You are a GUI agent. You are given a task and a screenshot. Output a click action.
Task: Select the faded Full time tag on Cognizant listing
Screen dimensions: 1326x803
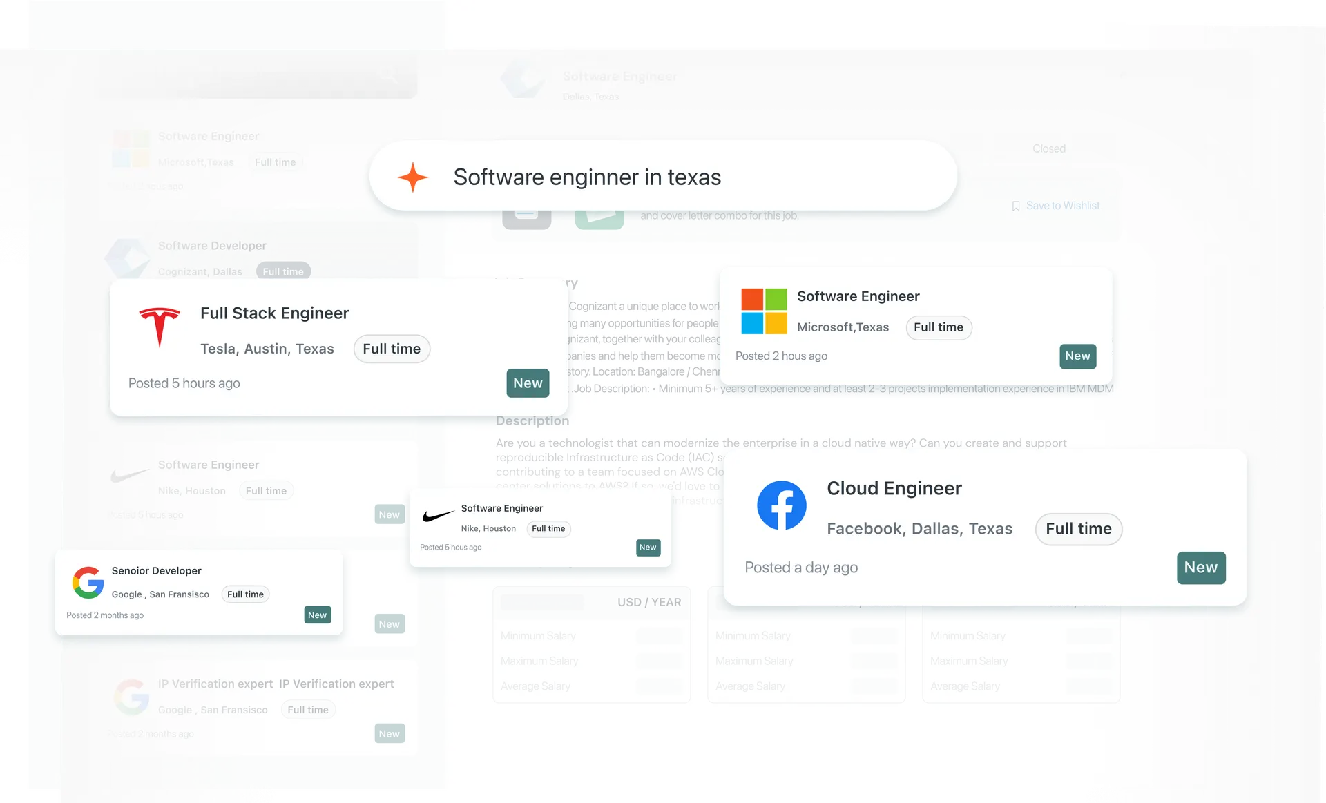click(x=283, y=271)
